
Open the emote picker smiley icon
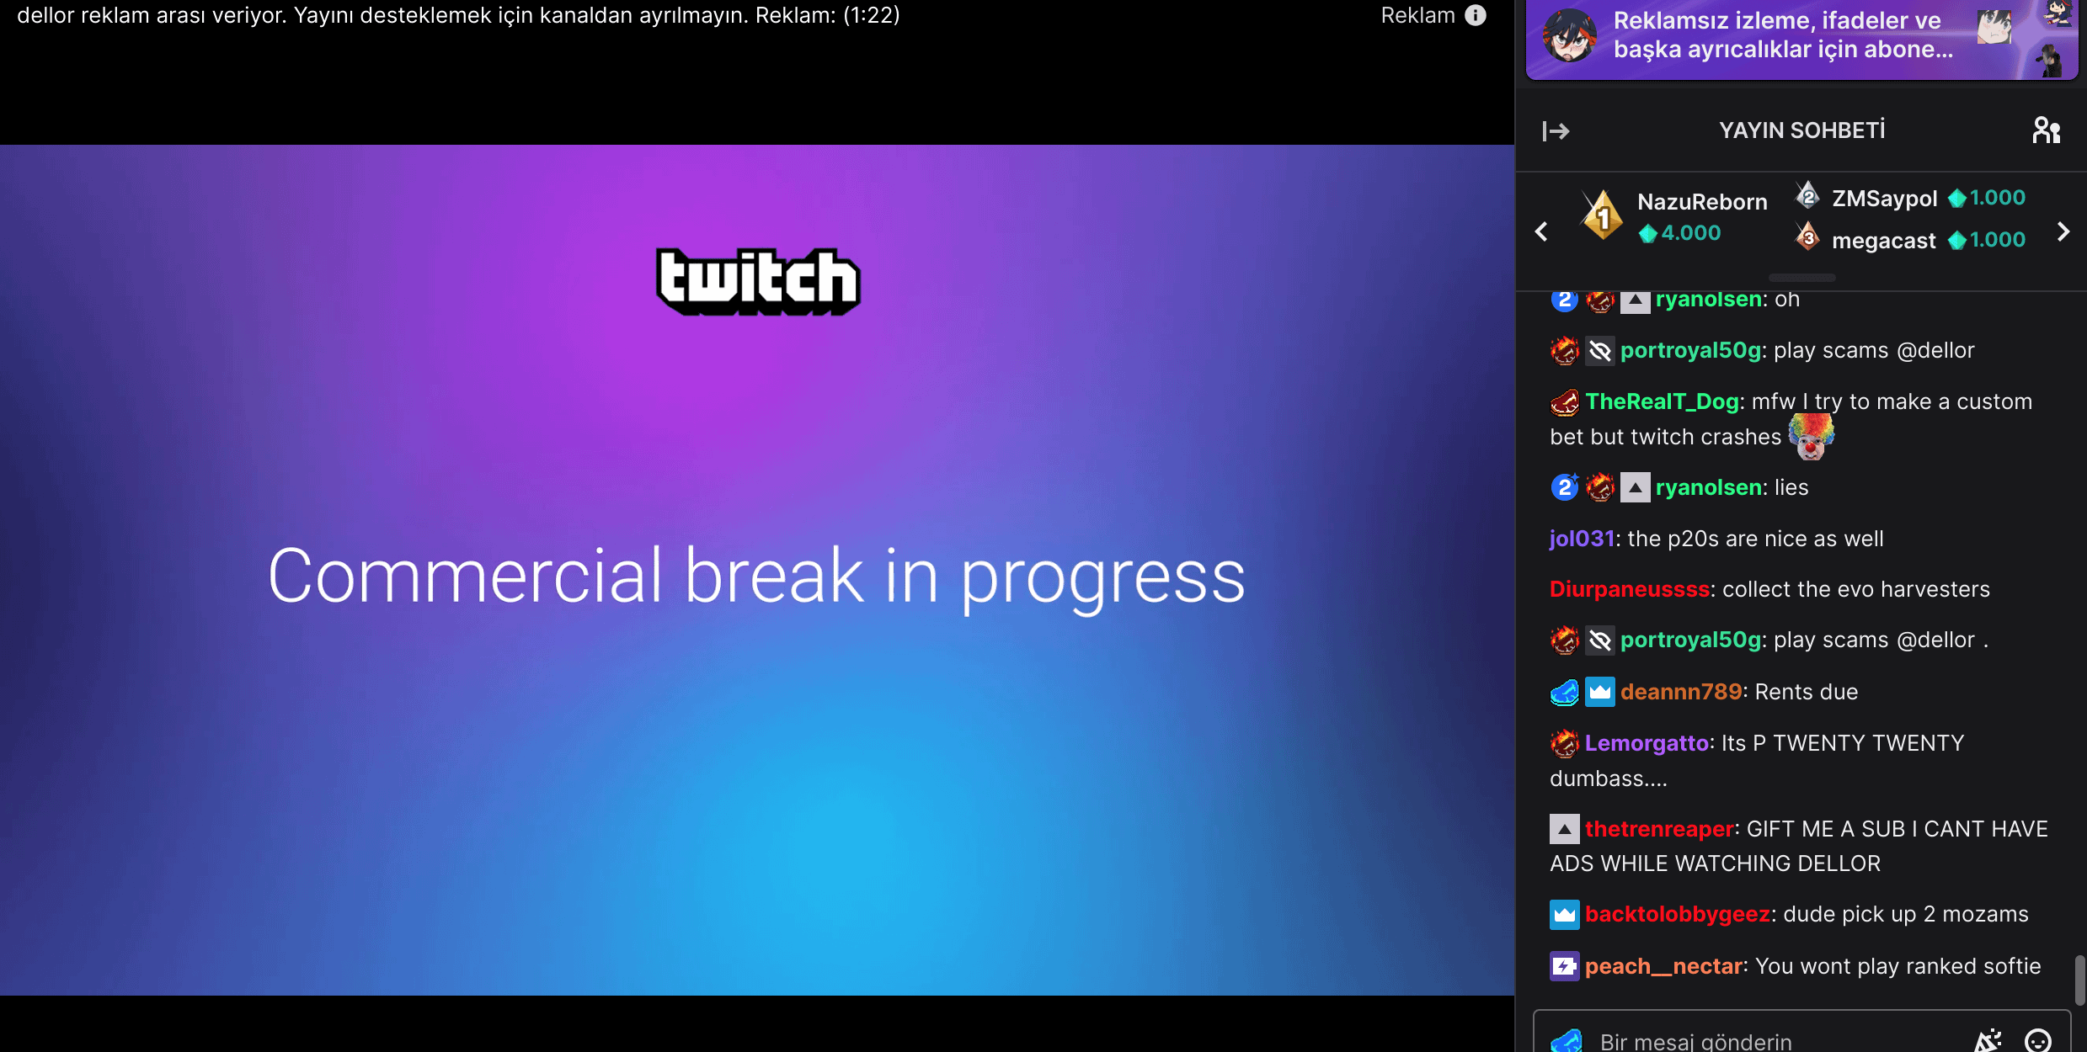2038,1040
